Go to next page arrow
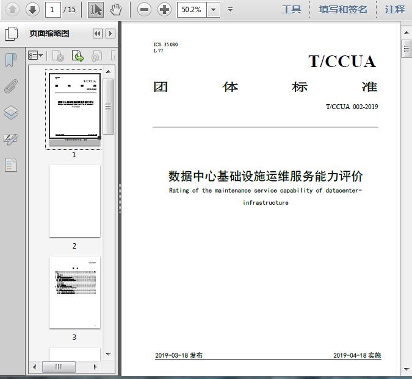The image size is (412, 379). tap(32, 10)
